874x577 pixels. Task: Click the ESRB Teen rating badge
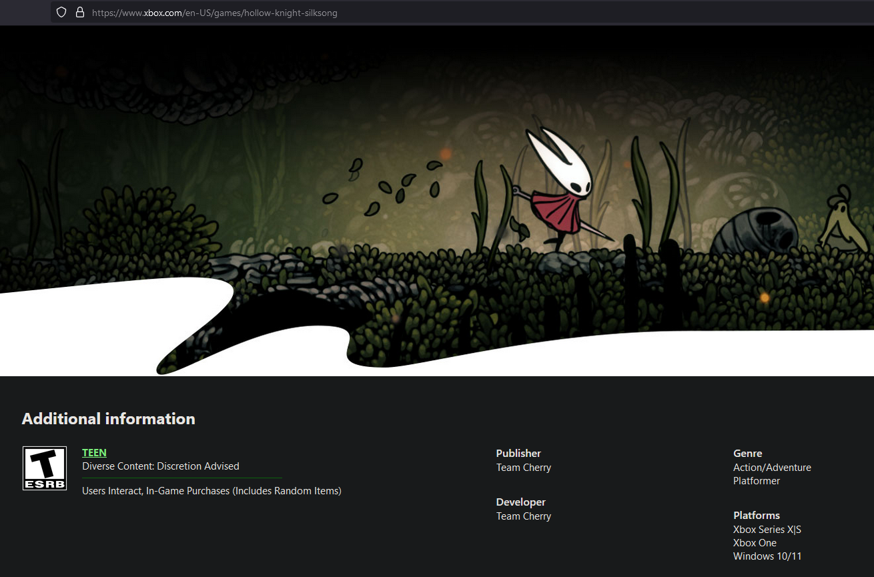coord(45,468)
